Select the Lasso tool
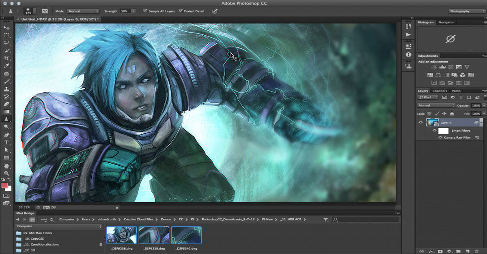Viewport: 487px width, 254px height. click(x=6, y=43)
